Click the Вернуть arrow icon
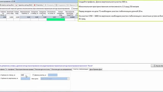The height and width of the screenshot is (92, 163). [x=68, y=5]
